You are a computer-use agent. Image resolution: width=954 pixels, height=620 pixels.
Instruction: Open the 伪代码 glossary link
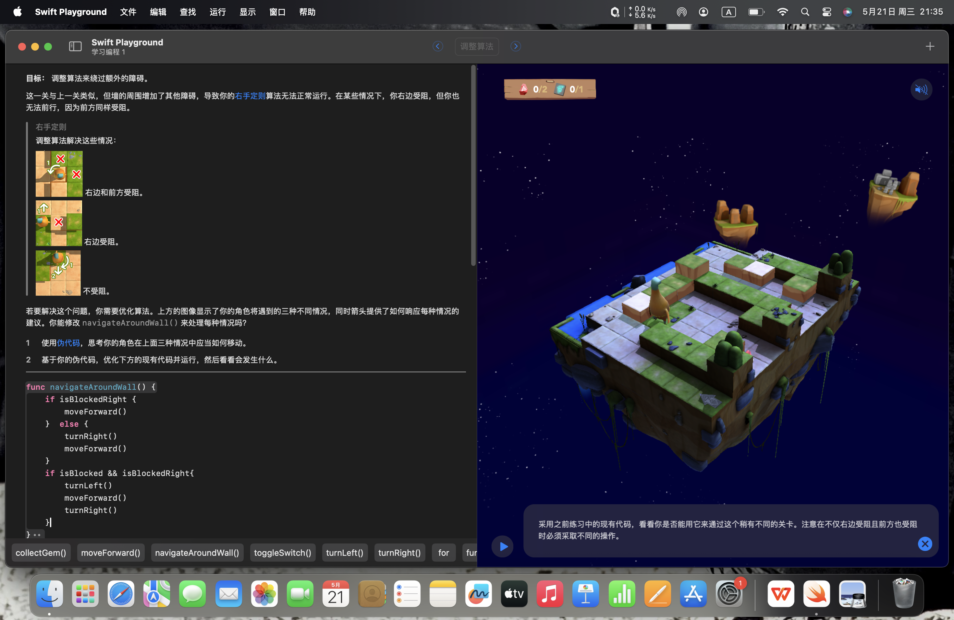click(68, 343)
